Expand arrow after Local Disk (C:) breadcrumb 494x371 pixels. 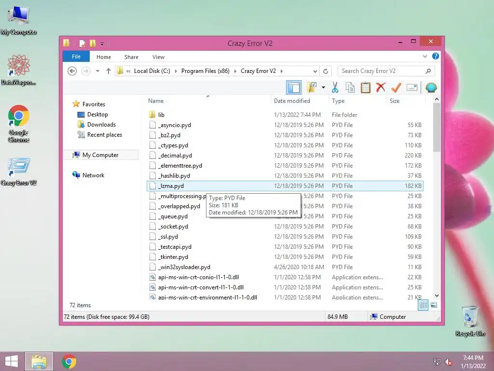click(176, 71)
